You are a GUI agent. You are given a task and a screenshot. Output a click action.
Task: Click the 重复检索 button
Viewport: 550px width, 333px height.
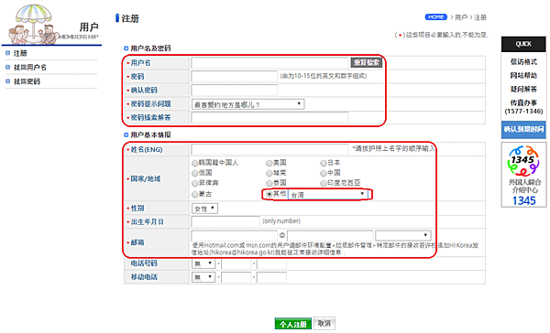[x=367, y=63]
